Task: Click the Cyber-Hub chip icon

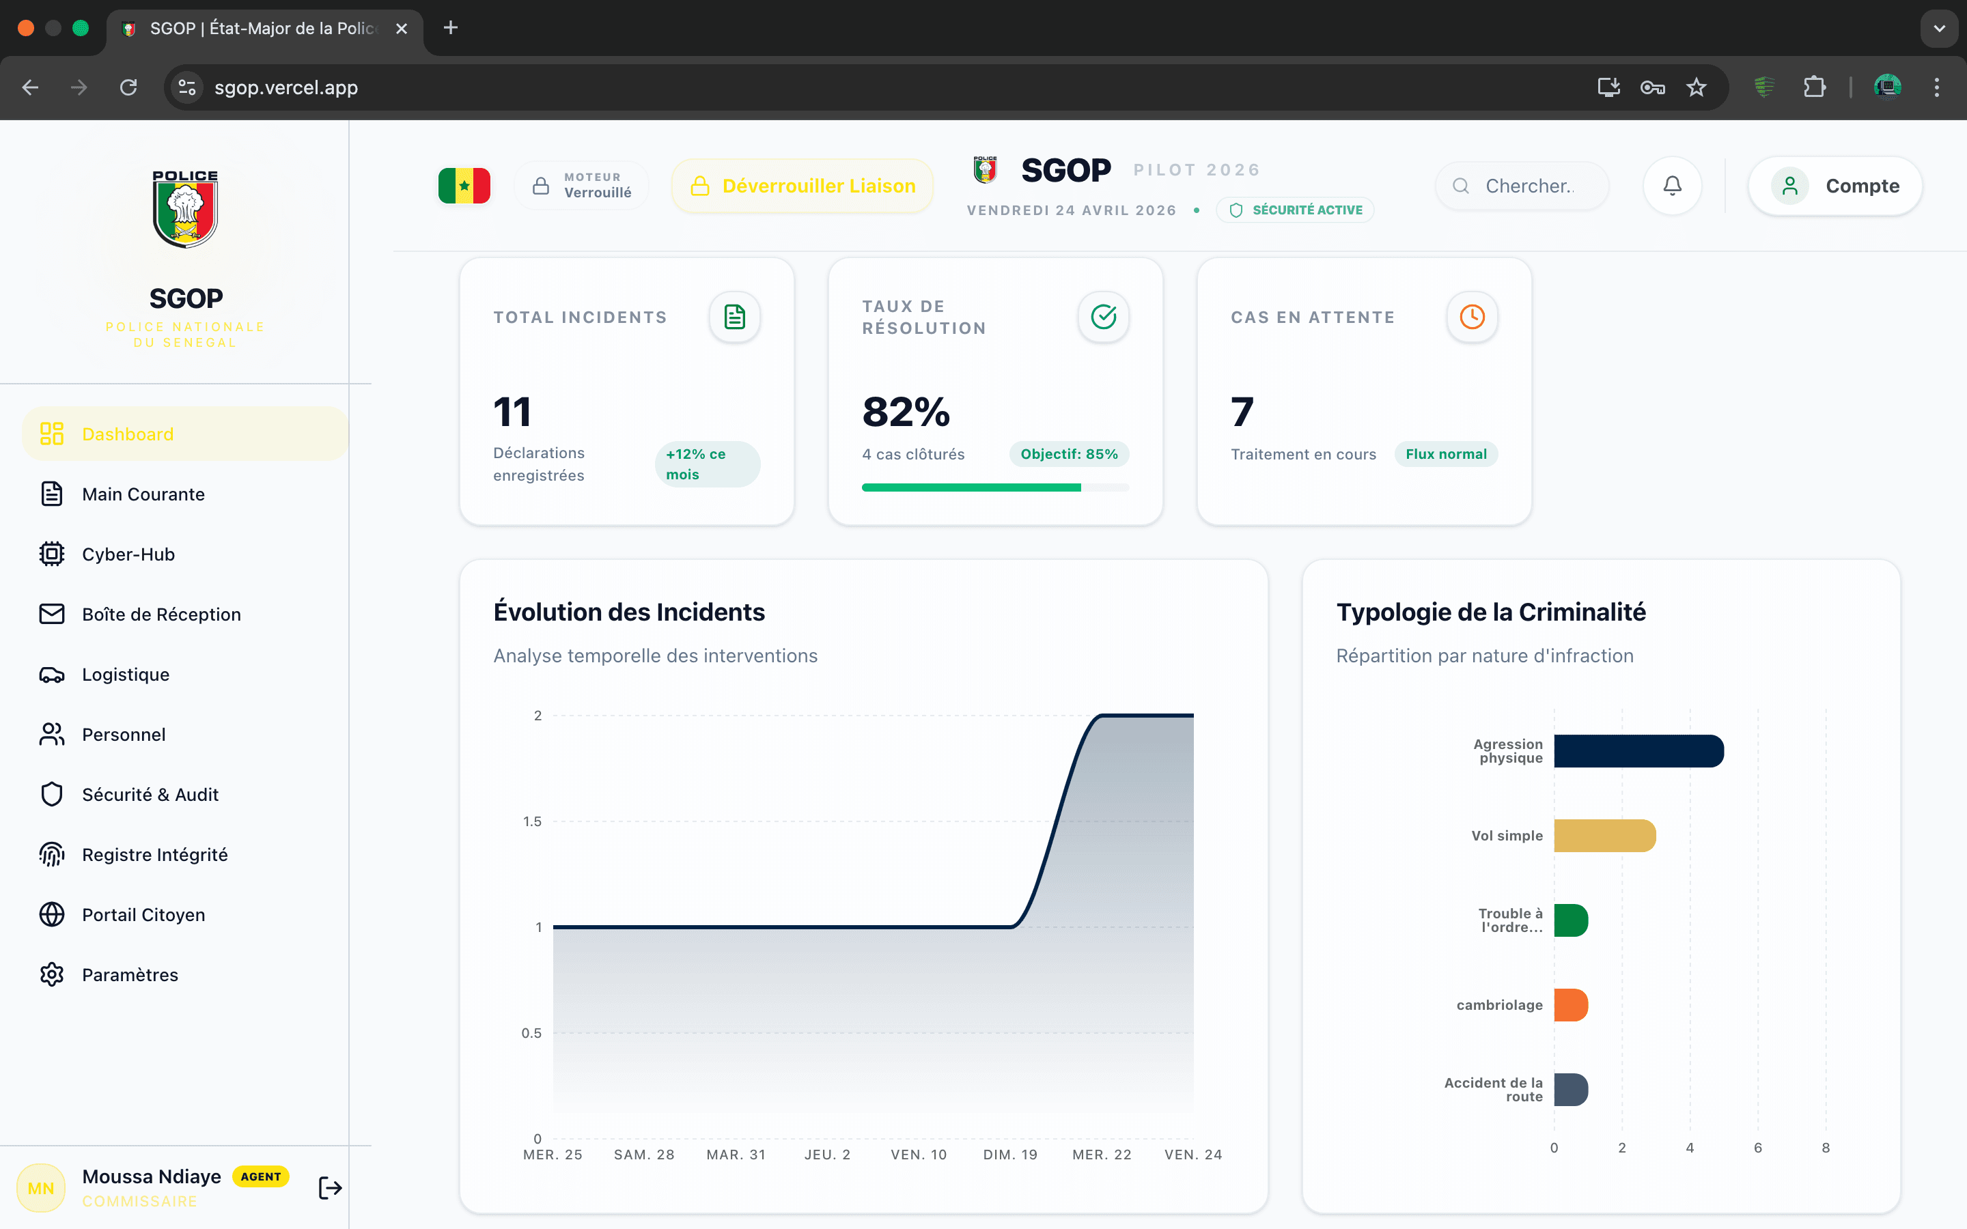Action: 51,554
